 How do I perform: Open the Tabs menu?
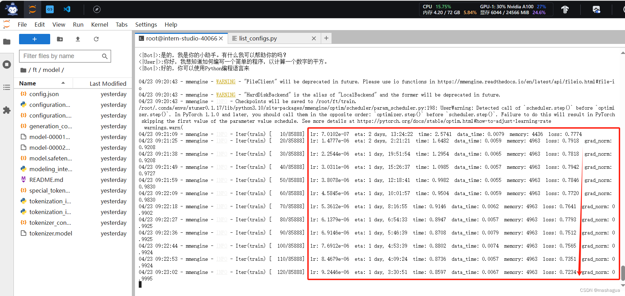[121, 25]
